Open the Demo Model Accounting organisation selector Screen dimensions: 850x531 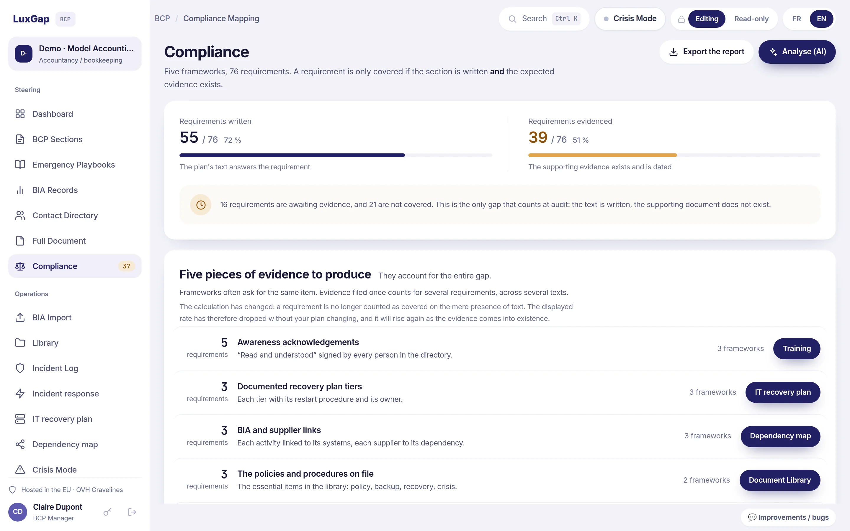74,54
